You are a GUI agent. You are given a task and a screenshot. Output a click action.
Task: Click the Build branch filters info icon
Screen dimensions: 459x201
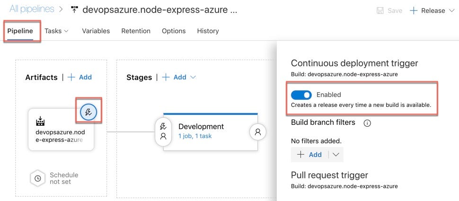coord(367,123)
